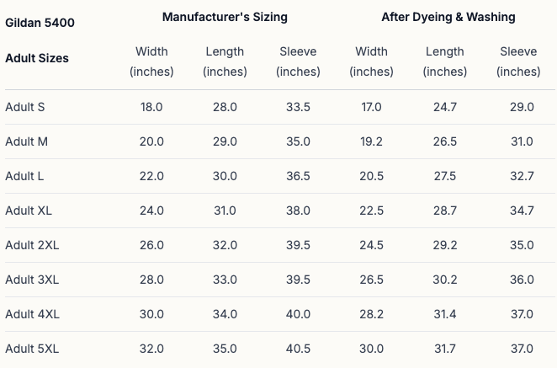Image resolution: width=557 pixels, height=368 pixels.
Task: Click the "After Dyeing & Washing" header
Action: pyautogui.click(x=448, y=17)
